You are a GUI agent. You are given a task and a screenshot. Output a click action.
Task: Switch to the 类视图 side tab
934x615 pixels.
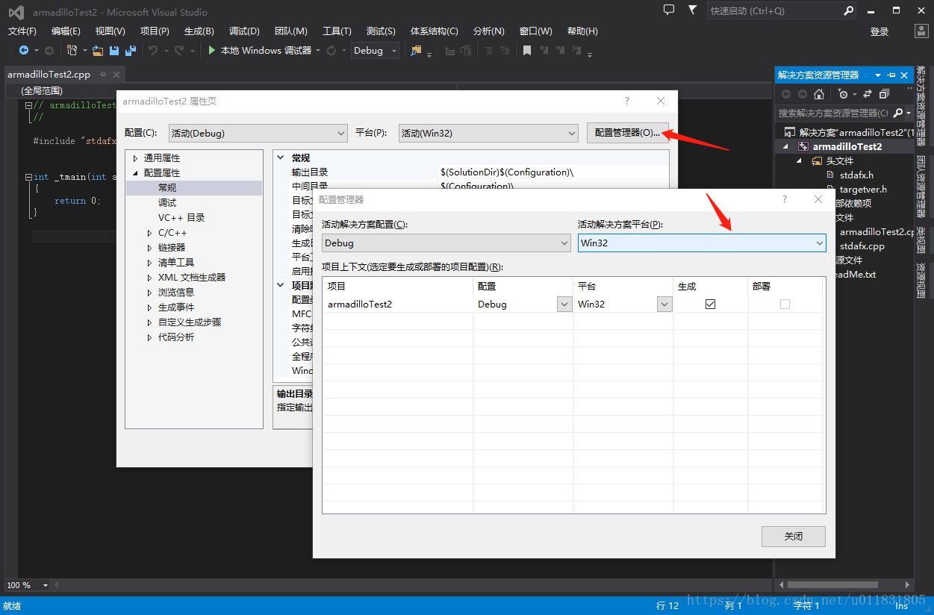921,240
